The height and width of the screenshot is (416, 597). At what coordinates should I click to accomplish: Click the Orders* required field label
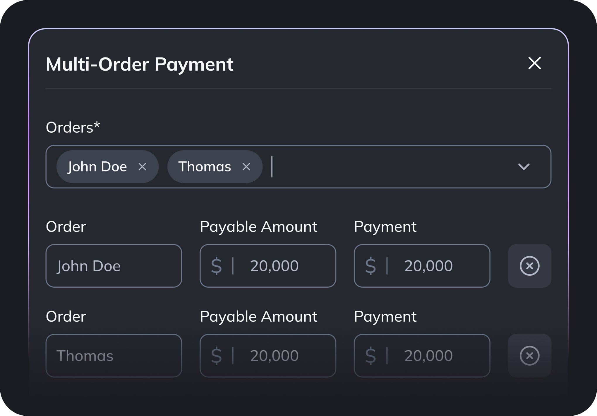(x=73, y=127)
